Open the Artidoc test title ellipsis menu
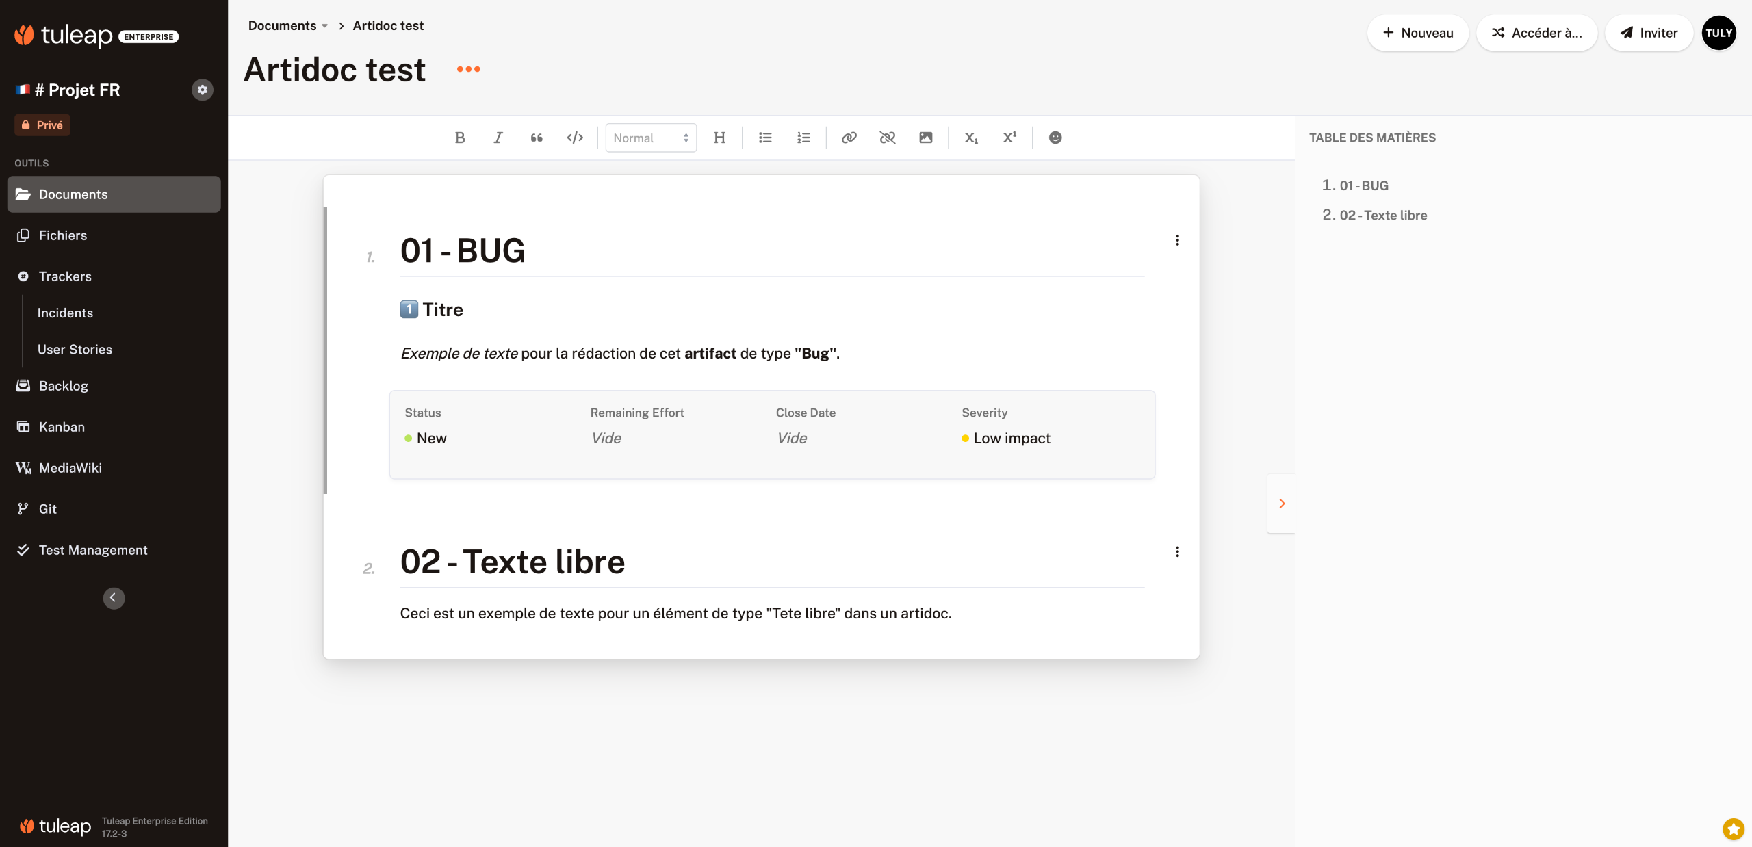 pos(468,69)
